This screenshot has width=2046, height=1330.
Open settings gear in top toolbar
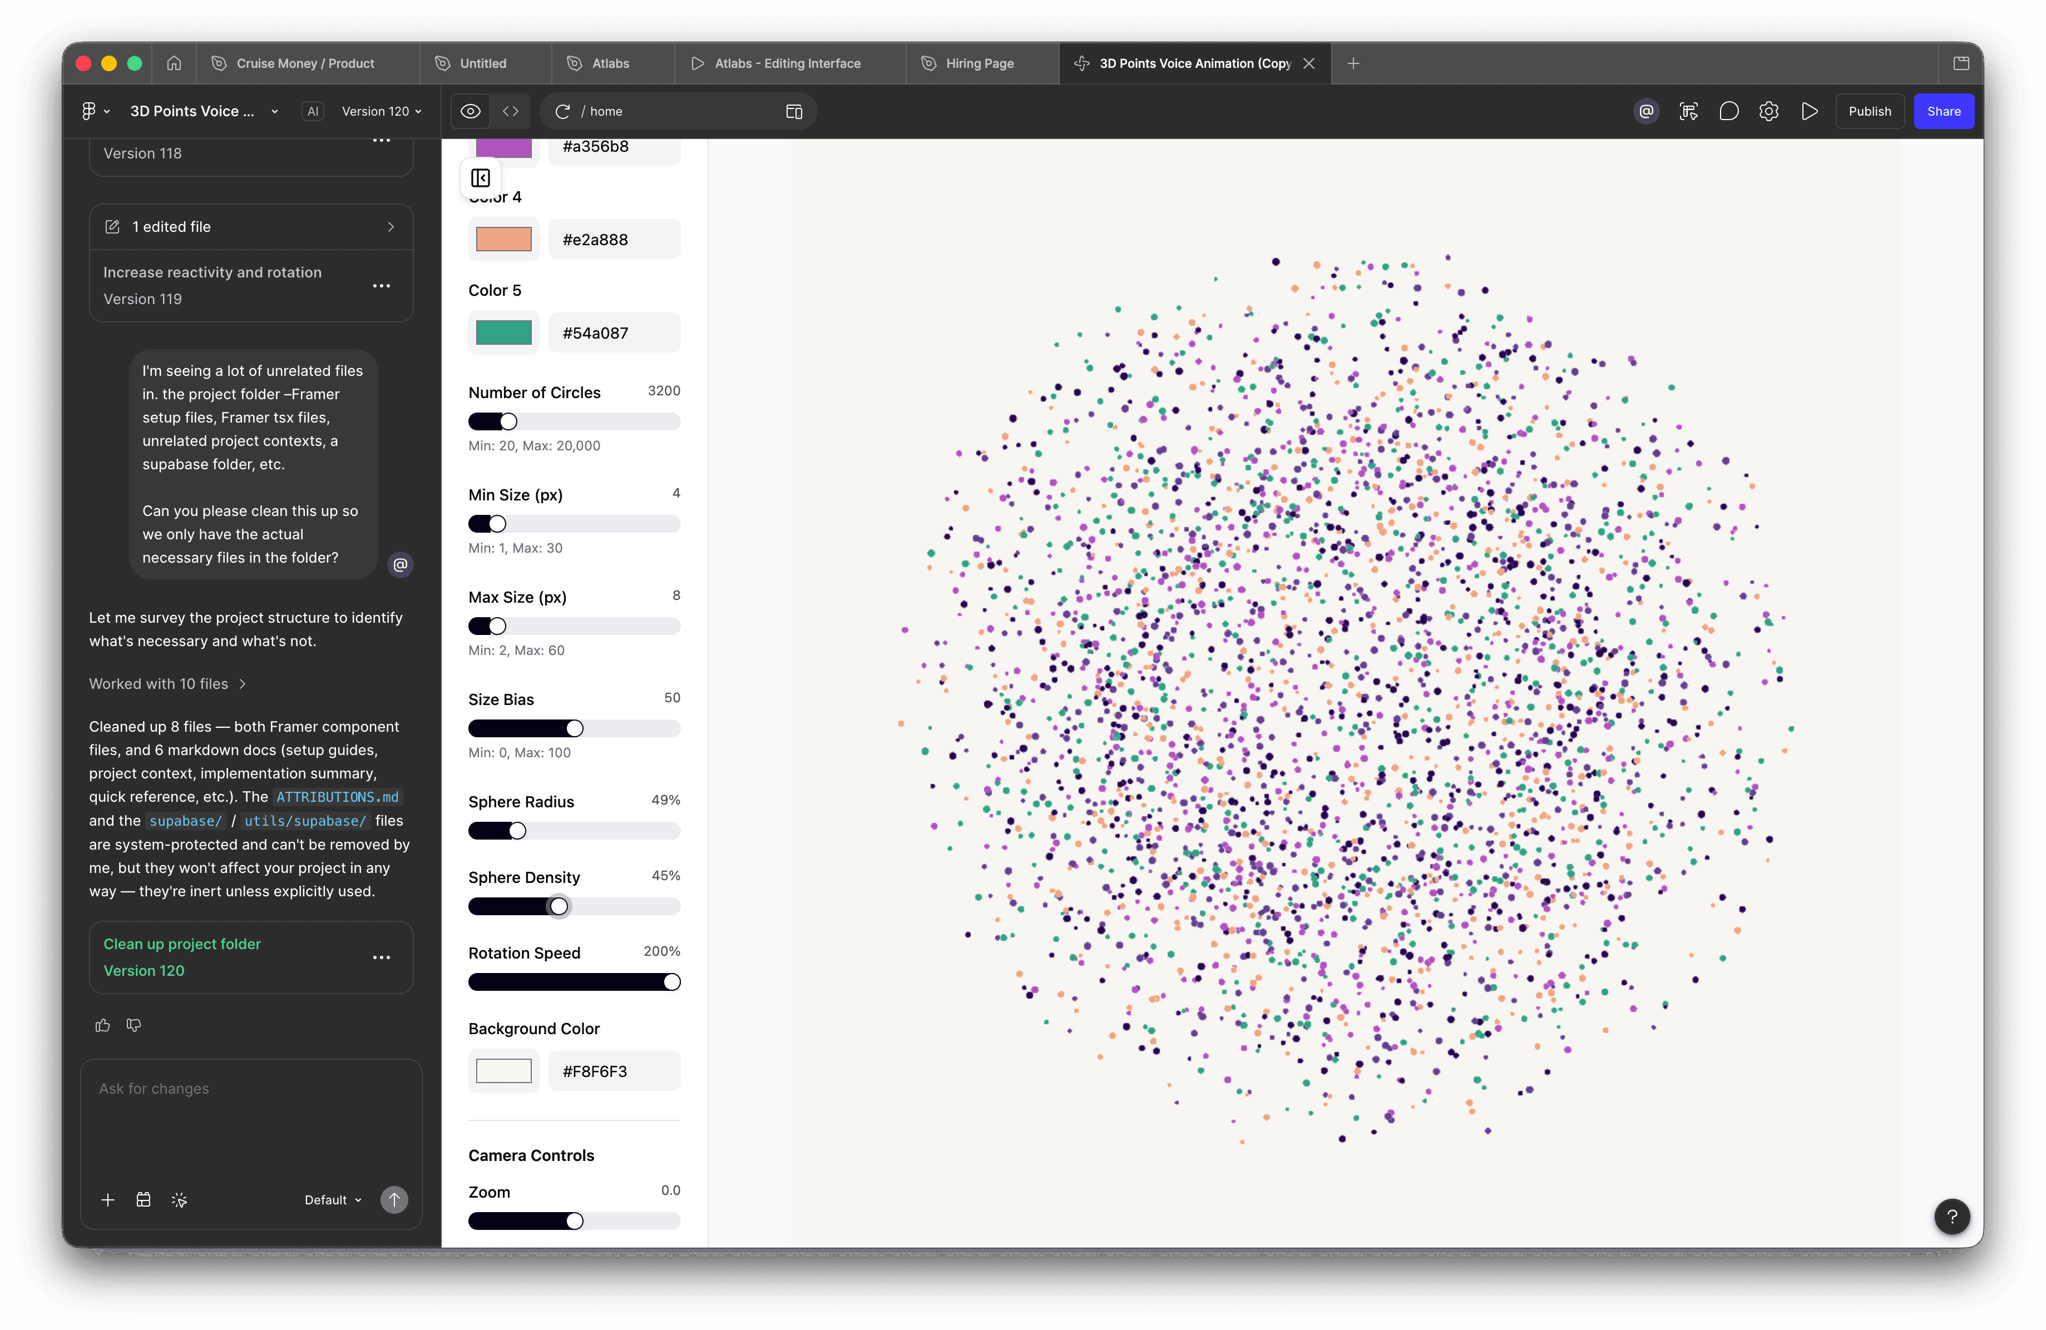pos(1768,112)
